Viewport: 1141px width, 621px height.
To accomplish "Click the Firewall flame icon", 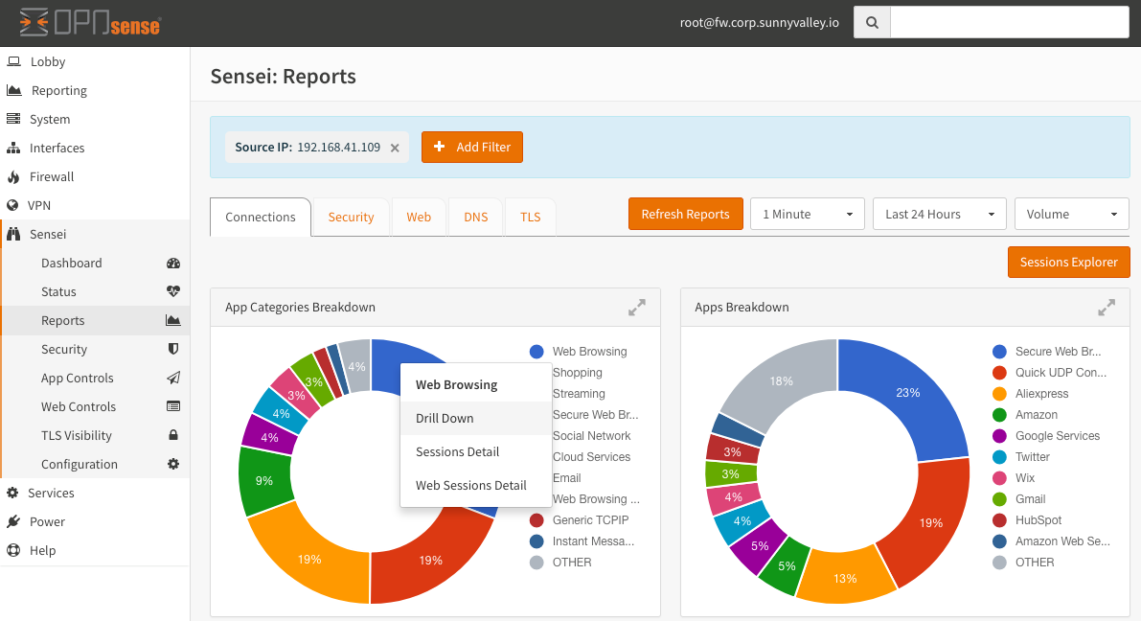I will pyautogui.click(x=13, y=176).
